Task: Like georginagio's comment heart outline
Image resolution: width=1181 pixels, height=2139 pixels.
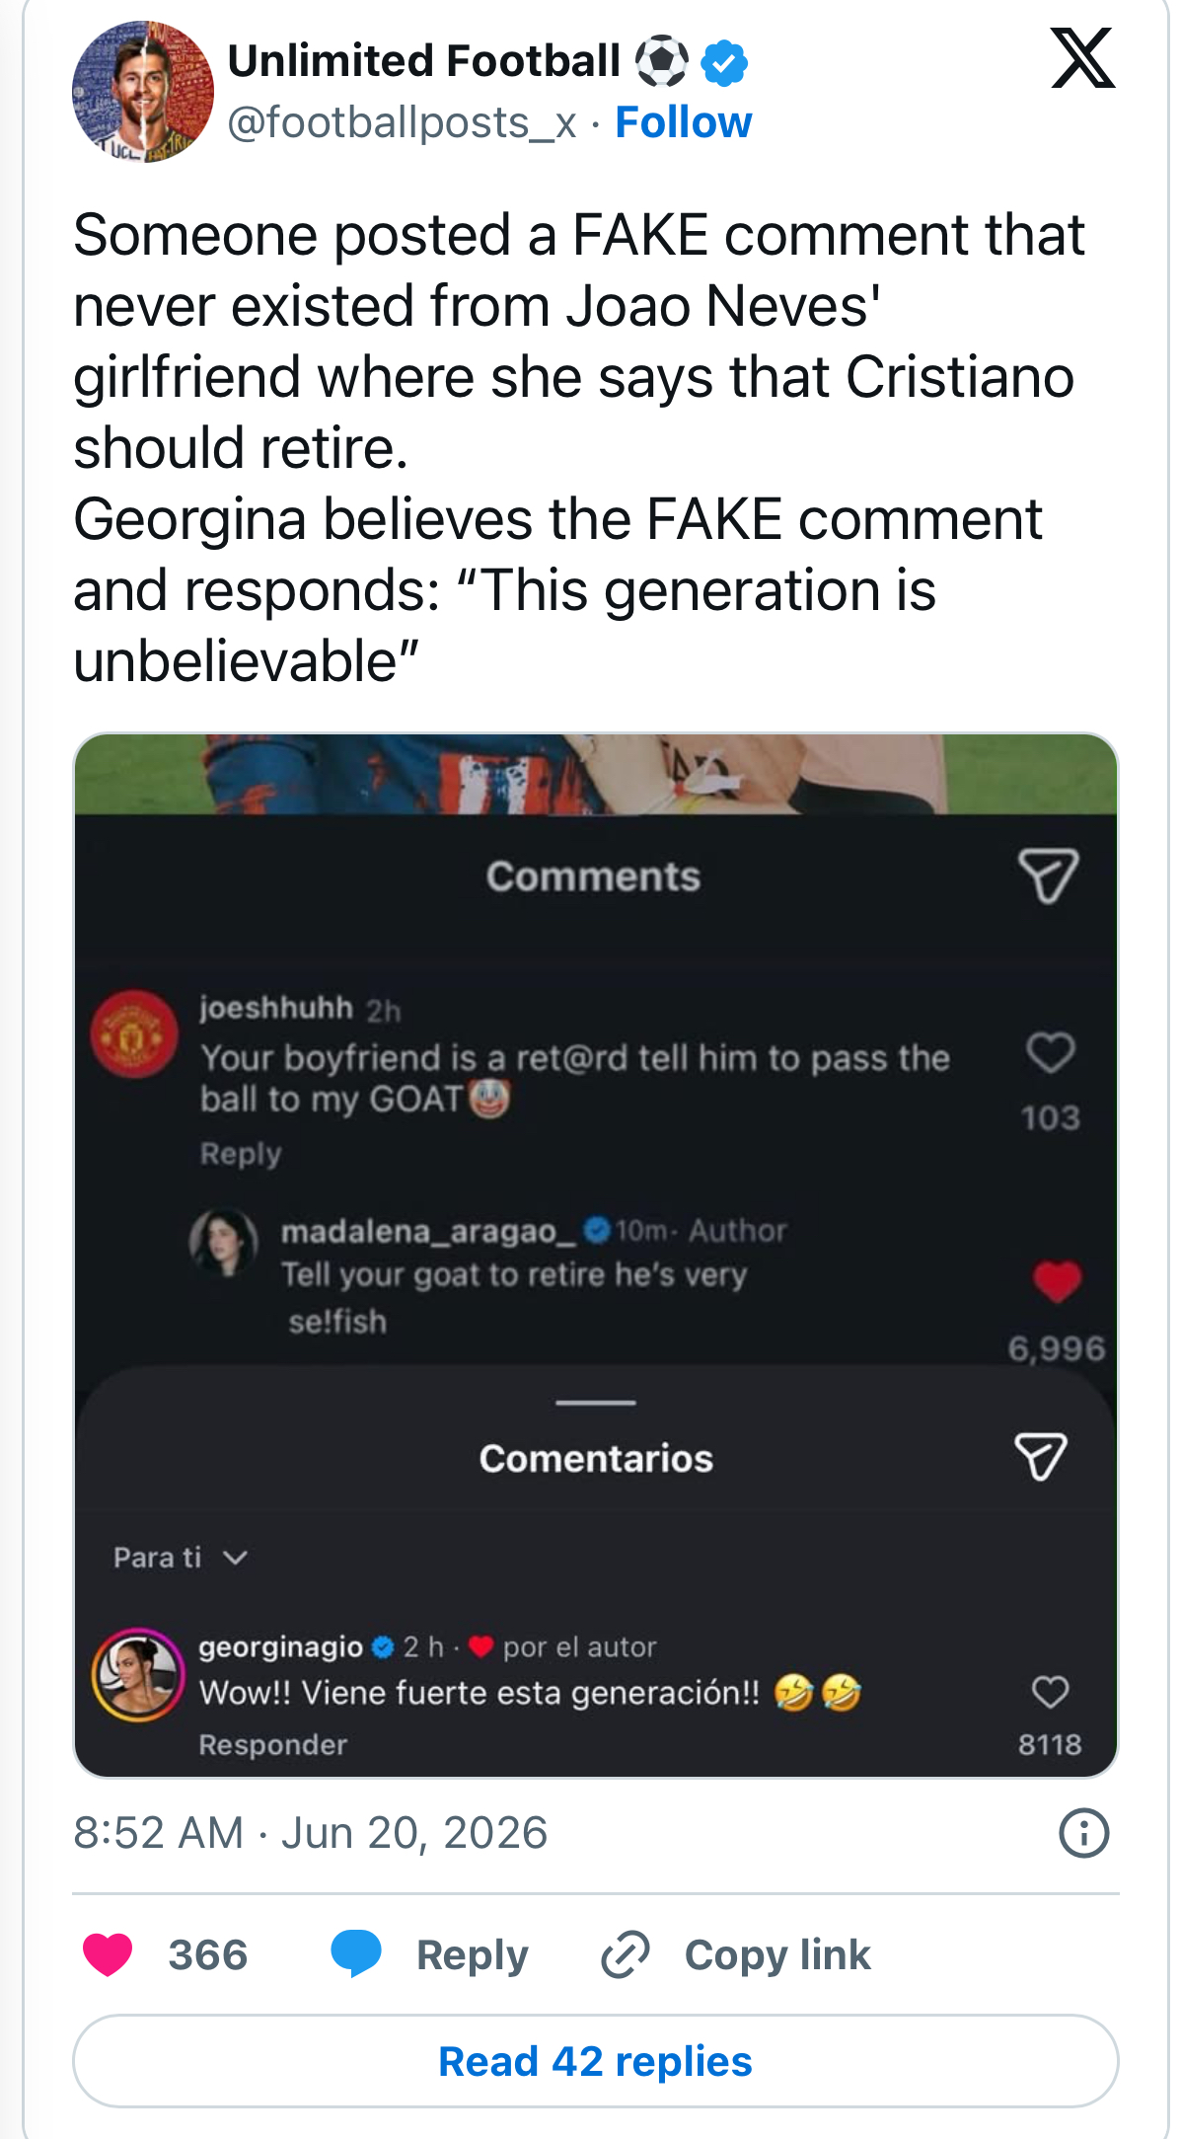Action: 1050,1692
